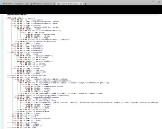Click the rule-processor-cache row
The image size is (162, 129).
coord(33,119)
